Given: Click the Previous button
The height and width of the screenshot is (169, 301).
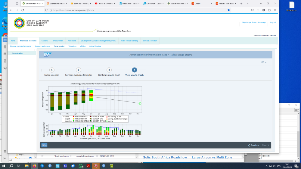Looking at the screenshot, I should pos(253,145).
